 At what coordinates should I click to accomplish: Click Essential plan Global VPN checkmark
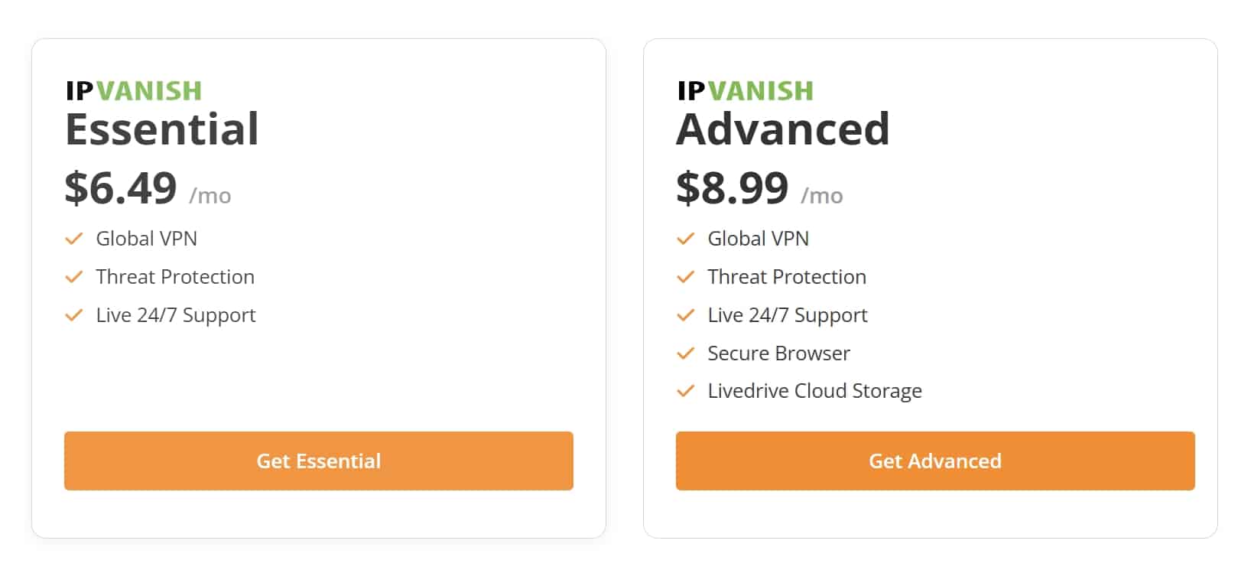(x=74, y=239)
